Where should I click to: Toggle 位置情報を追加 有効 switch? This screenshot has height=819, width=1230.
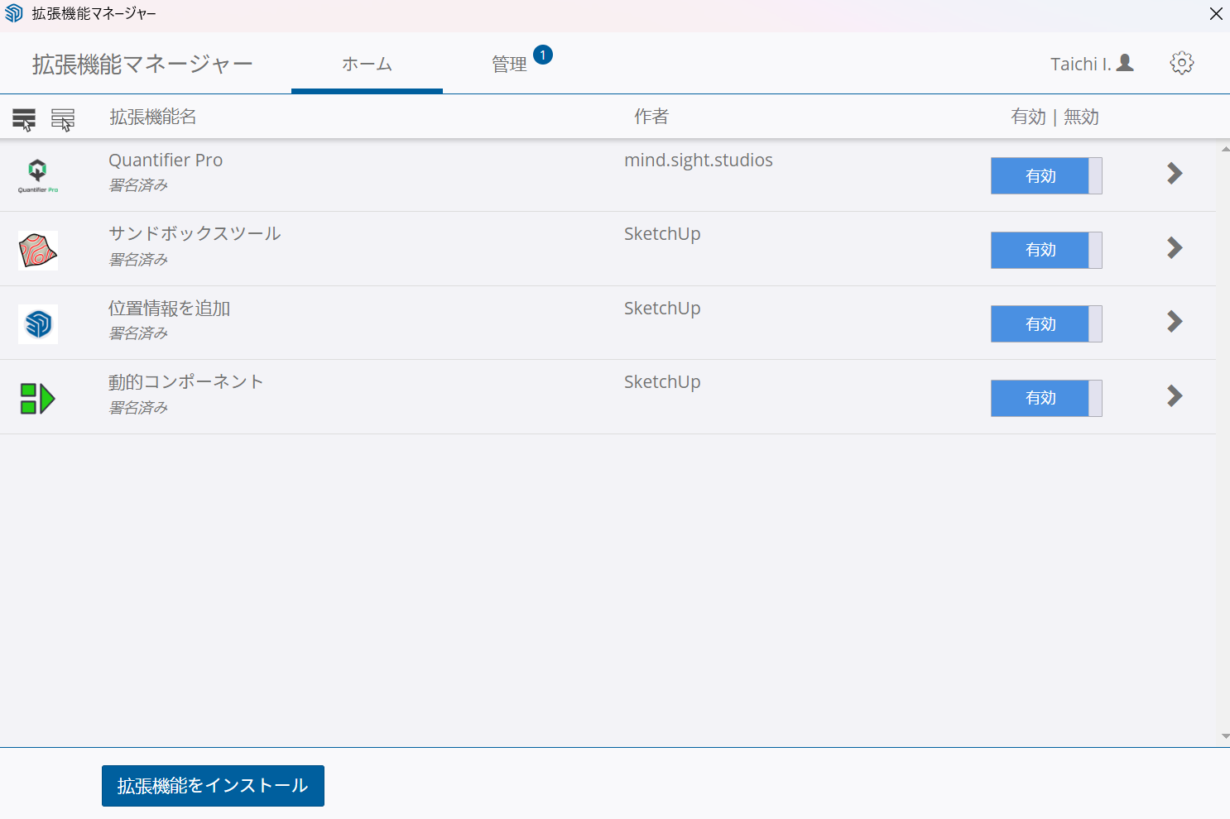(1046, 323)
